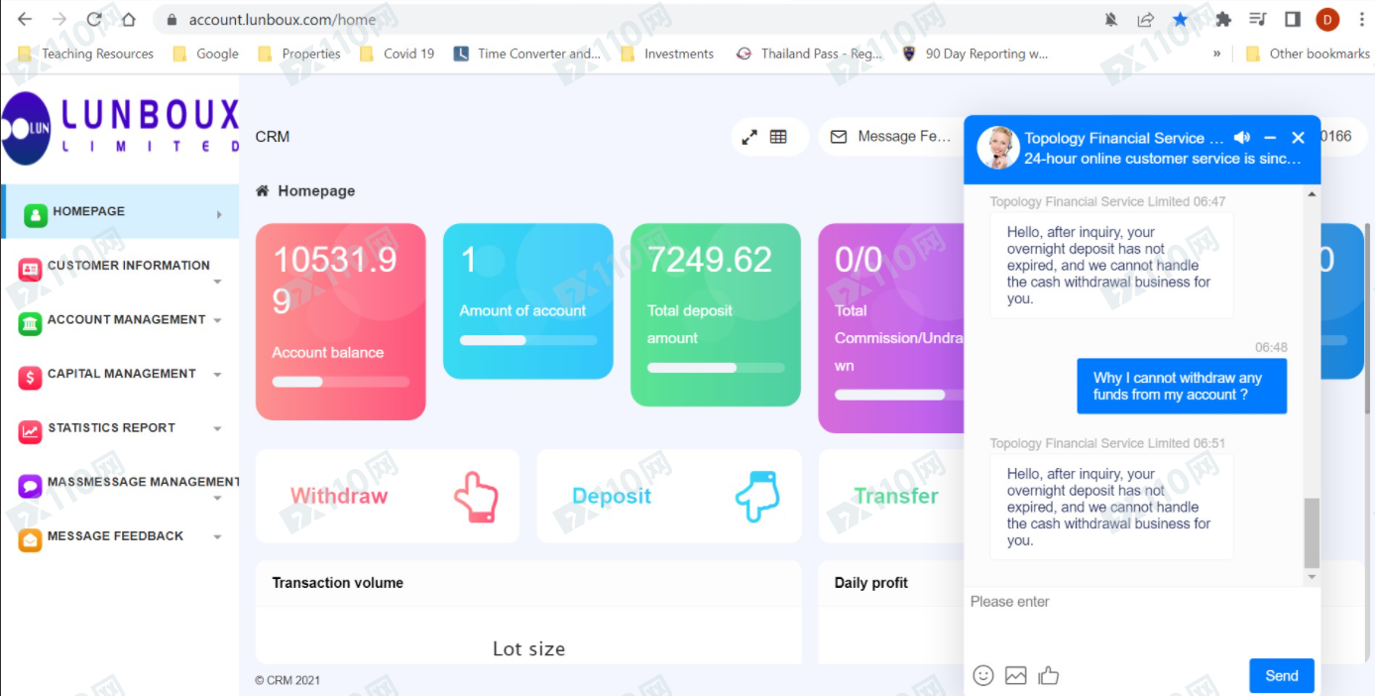This screenshot has width=1375, height=696.
Task: Close the Topology chat window
Action: pos(1298,138)
